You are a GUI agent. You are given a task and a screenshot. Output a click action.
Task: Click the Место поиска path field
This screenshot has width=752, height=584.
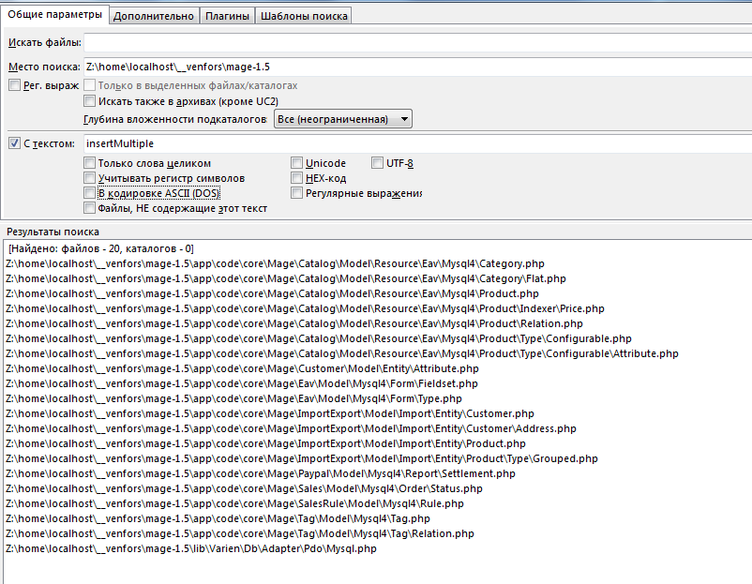tap(417, 67)
